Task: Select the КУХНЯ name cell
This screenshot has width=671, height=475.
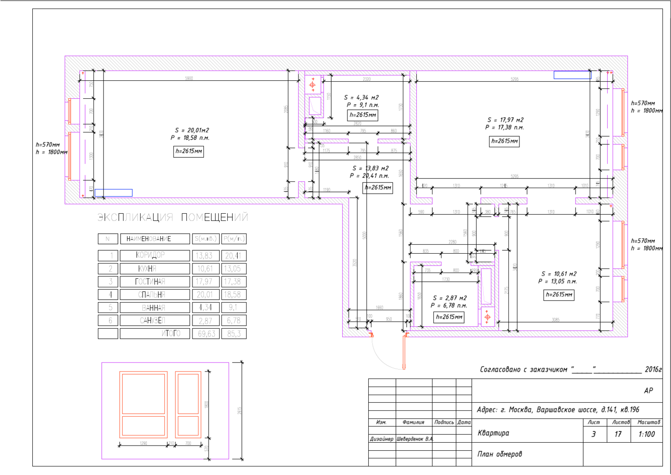Action: [154, 269]
